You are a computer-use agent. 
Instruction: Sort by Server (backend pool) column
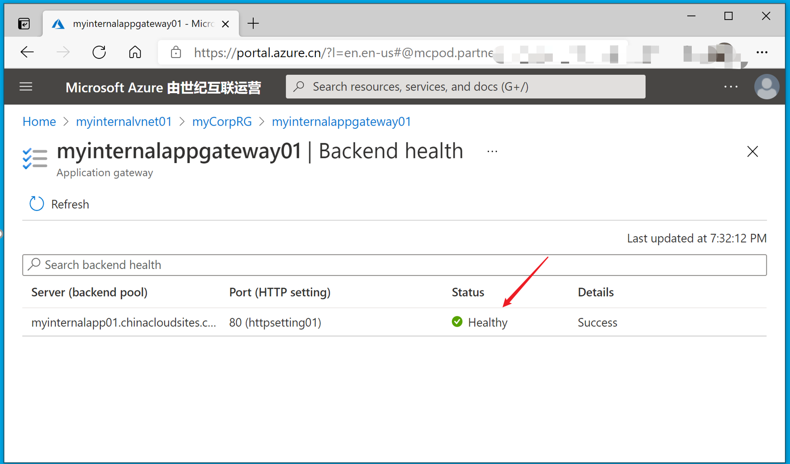pyautogui.click(x=89, y=292)
